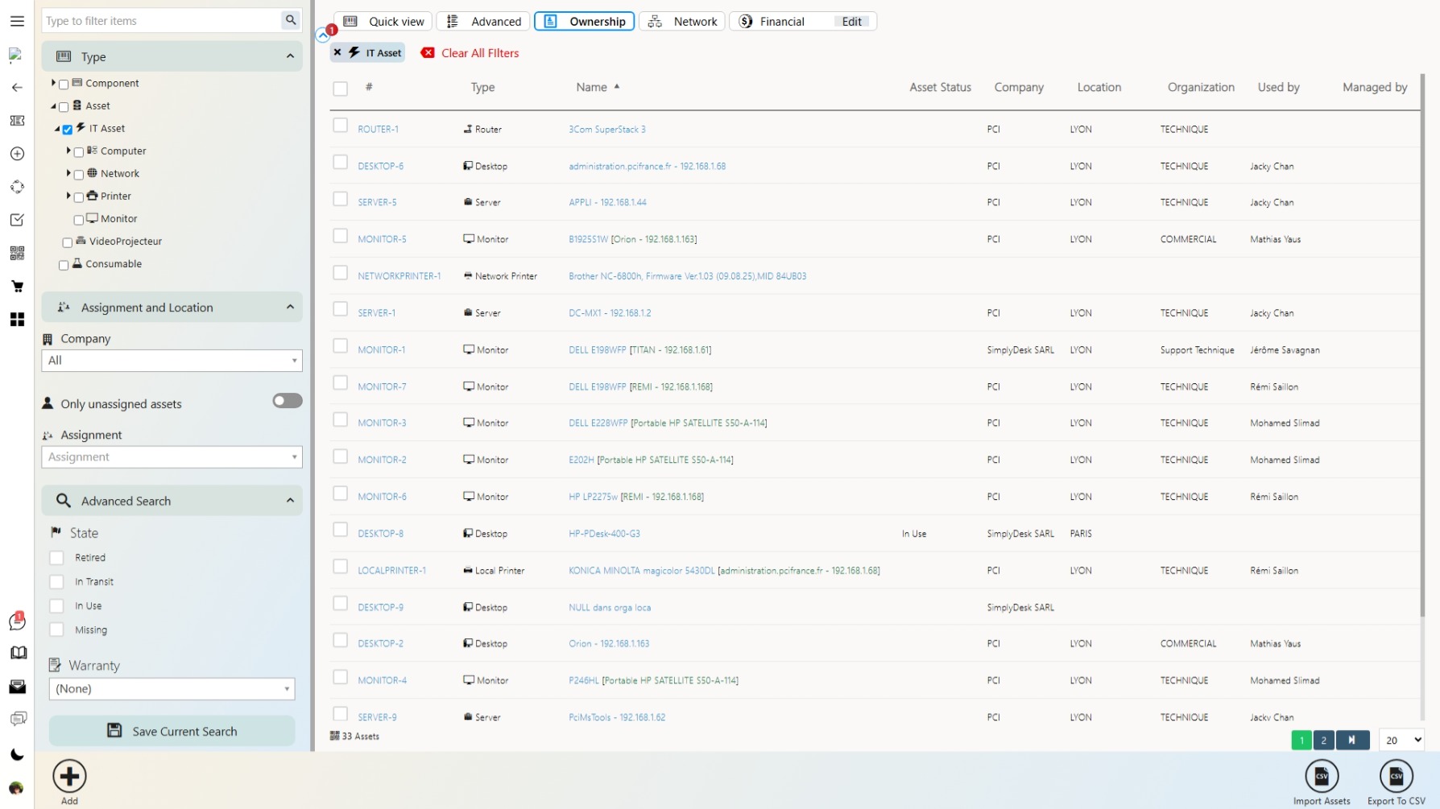Enable the Only unassigned assets switch
The image size is (1440, 809).
pos(287,401)
